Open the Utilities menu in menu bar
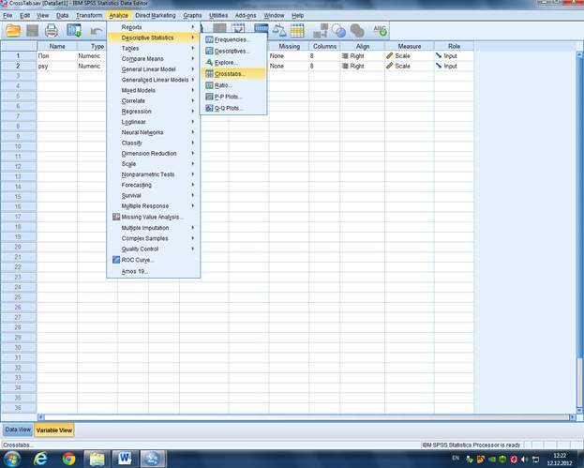The image size is (584, 468). coord(217,16)
